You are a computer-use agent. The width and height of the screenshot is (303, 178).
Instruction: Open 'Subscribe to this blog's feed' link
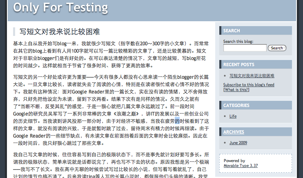249,85
